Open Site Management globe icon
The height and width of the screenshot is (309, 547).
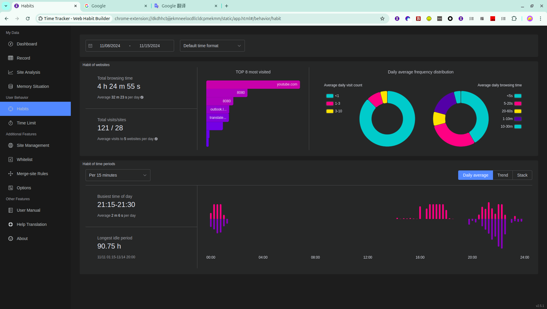pos(11,145)
